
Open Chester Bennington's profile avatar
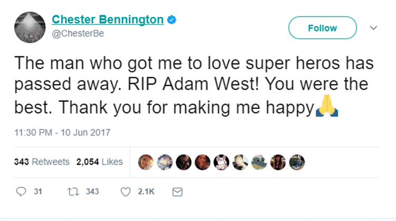27,27
